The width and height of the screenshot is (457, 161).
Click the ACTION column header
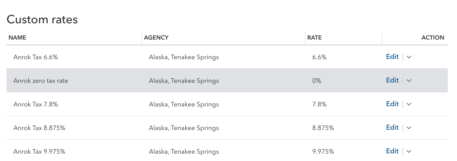[x=432, y=38]
